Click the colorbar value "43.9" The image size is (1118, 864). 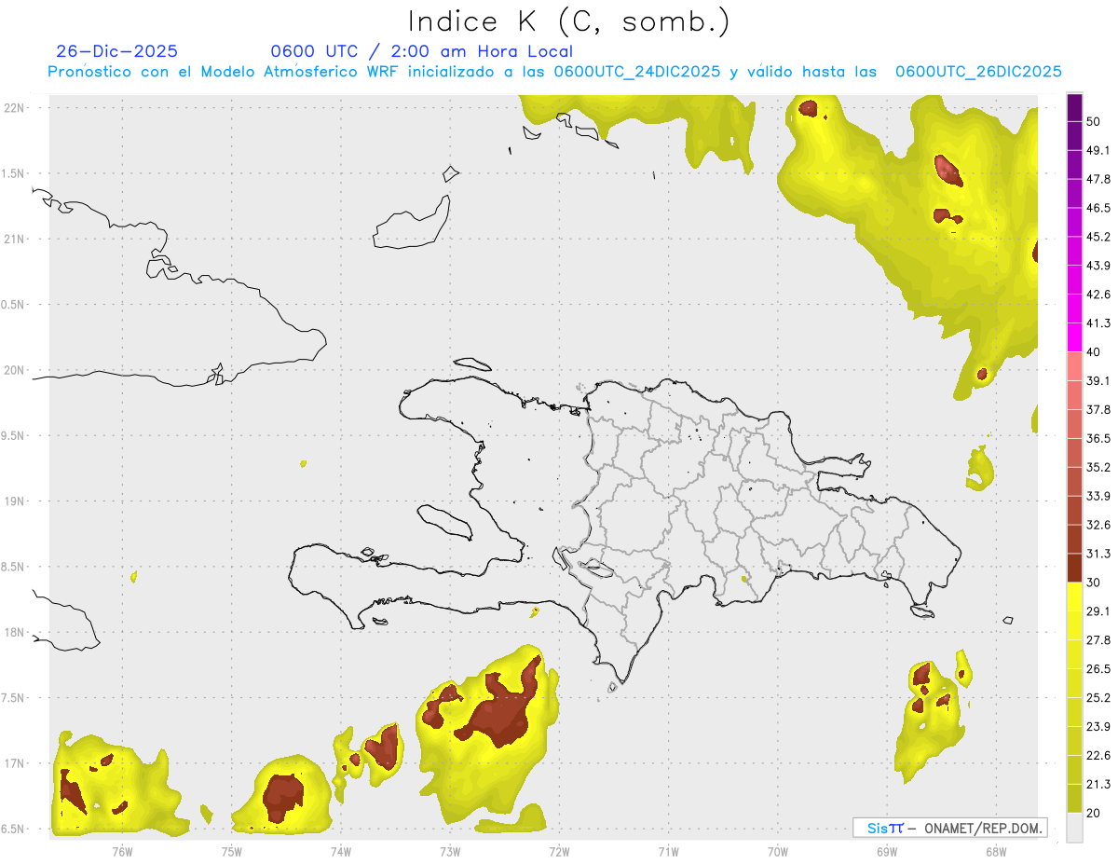click(x=1098, y=267)
